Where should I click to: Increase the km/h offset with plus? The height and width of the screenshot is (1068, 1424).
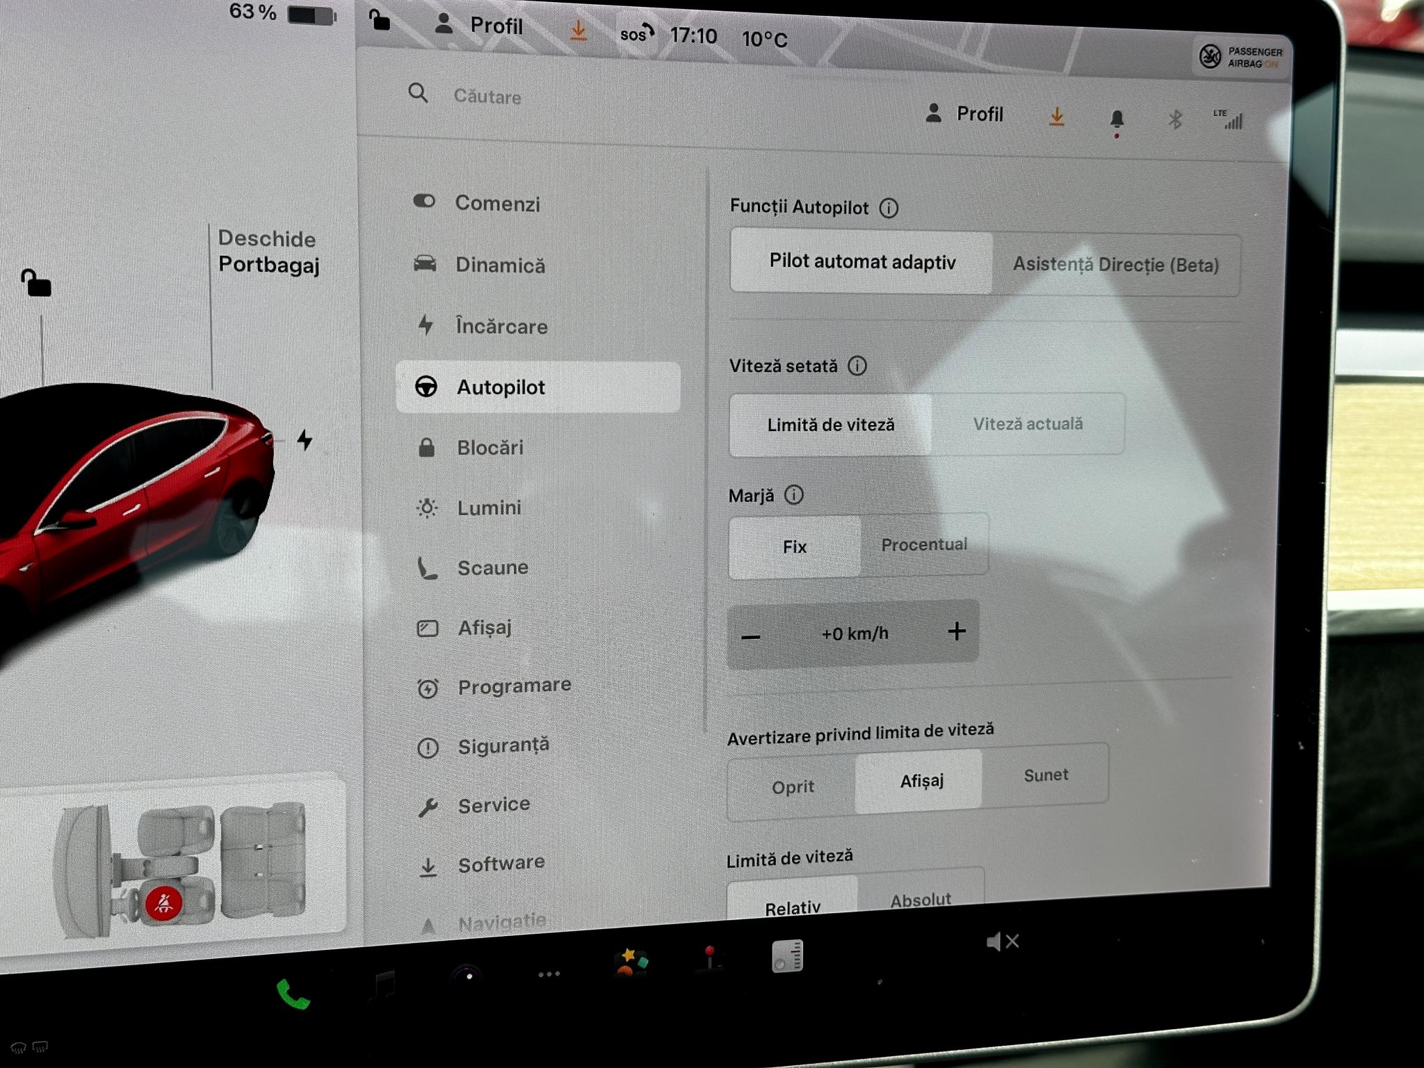[x=957, y=631]
